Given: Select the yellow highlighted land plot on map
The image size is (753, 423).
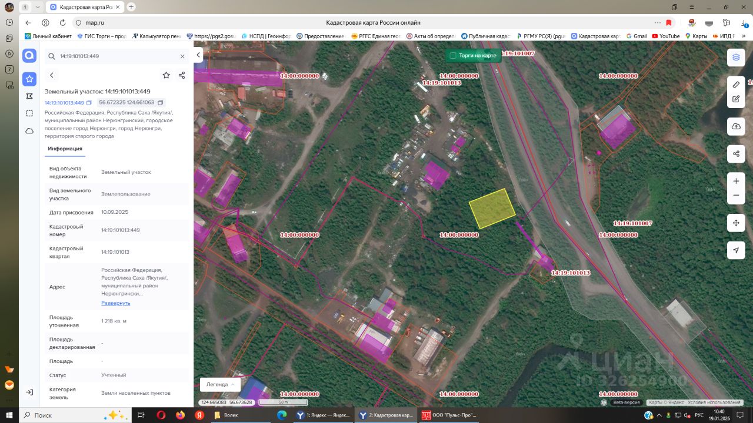Looking at the screenshot, I should [x=492, y=209].
